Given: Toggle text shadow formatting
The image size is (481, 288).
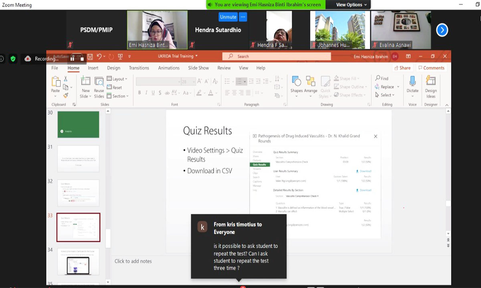Looking at the screenshot, I should pyautogui.click(x=160, y=93).
